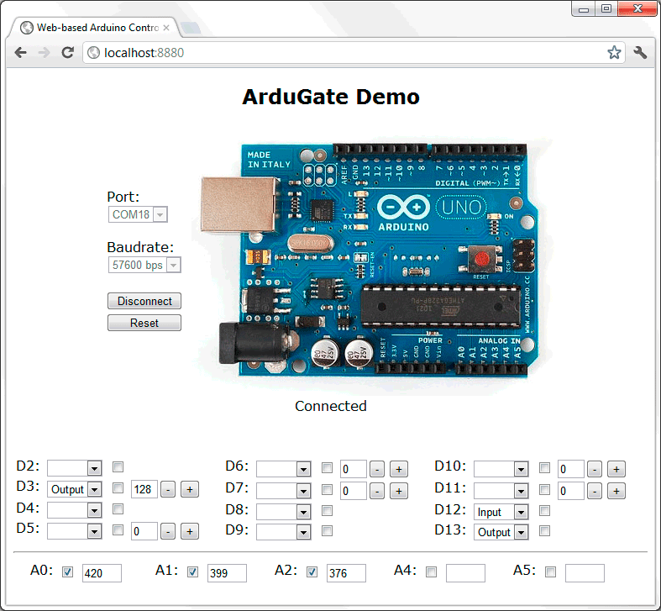
Task: Click the browser forward arrow
Action: pyautogui.click(x=44, y=53)
